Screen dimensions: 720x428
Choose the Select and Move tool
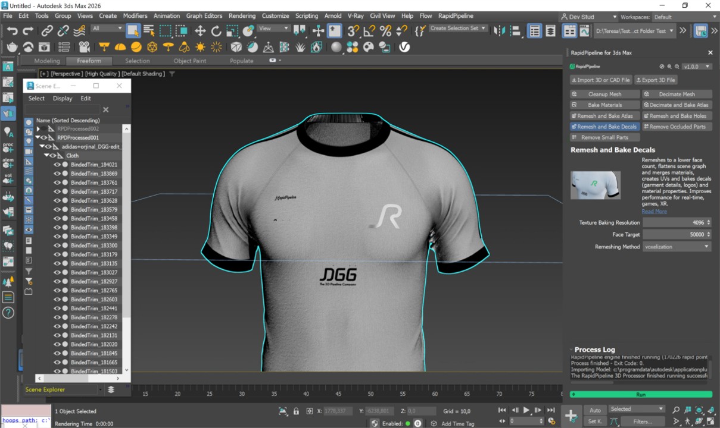(x=200, y=31)
